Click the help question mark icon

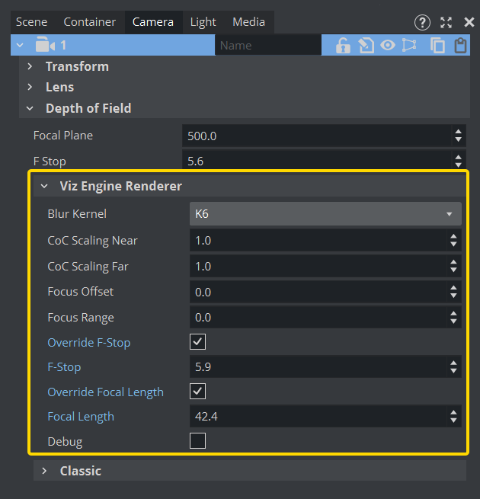[422, 23]
